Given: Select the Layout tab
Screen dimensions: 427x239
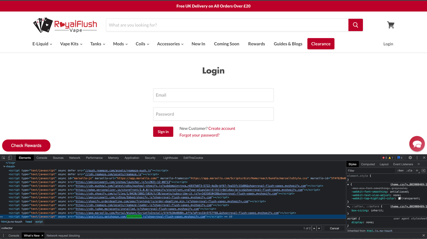Looking at the screenshot, I should pyautogui.click(x=384, y=164).
